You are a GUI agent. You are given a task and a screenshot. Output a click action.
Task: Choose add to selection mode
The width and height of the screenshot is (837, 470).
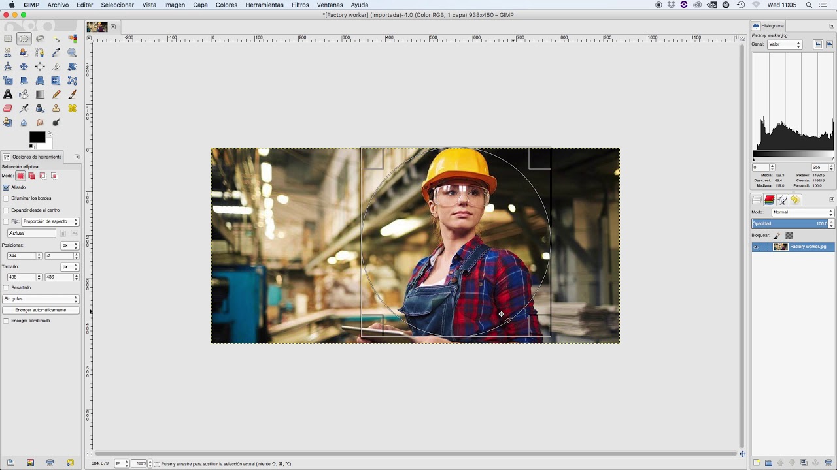click(x=31, y=176)
